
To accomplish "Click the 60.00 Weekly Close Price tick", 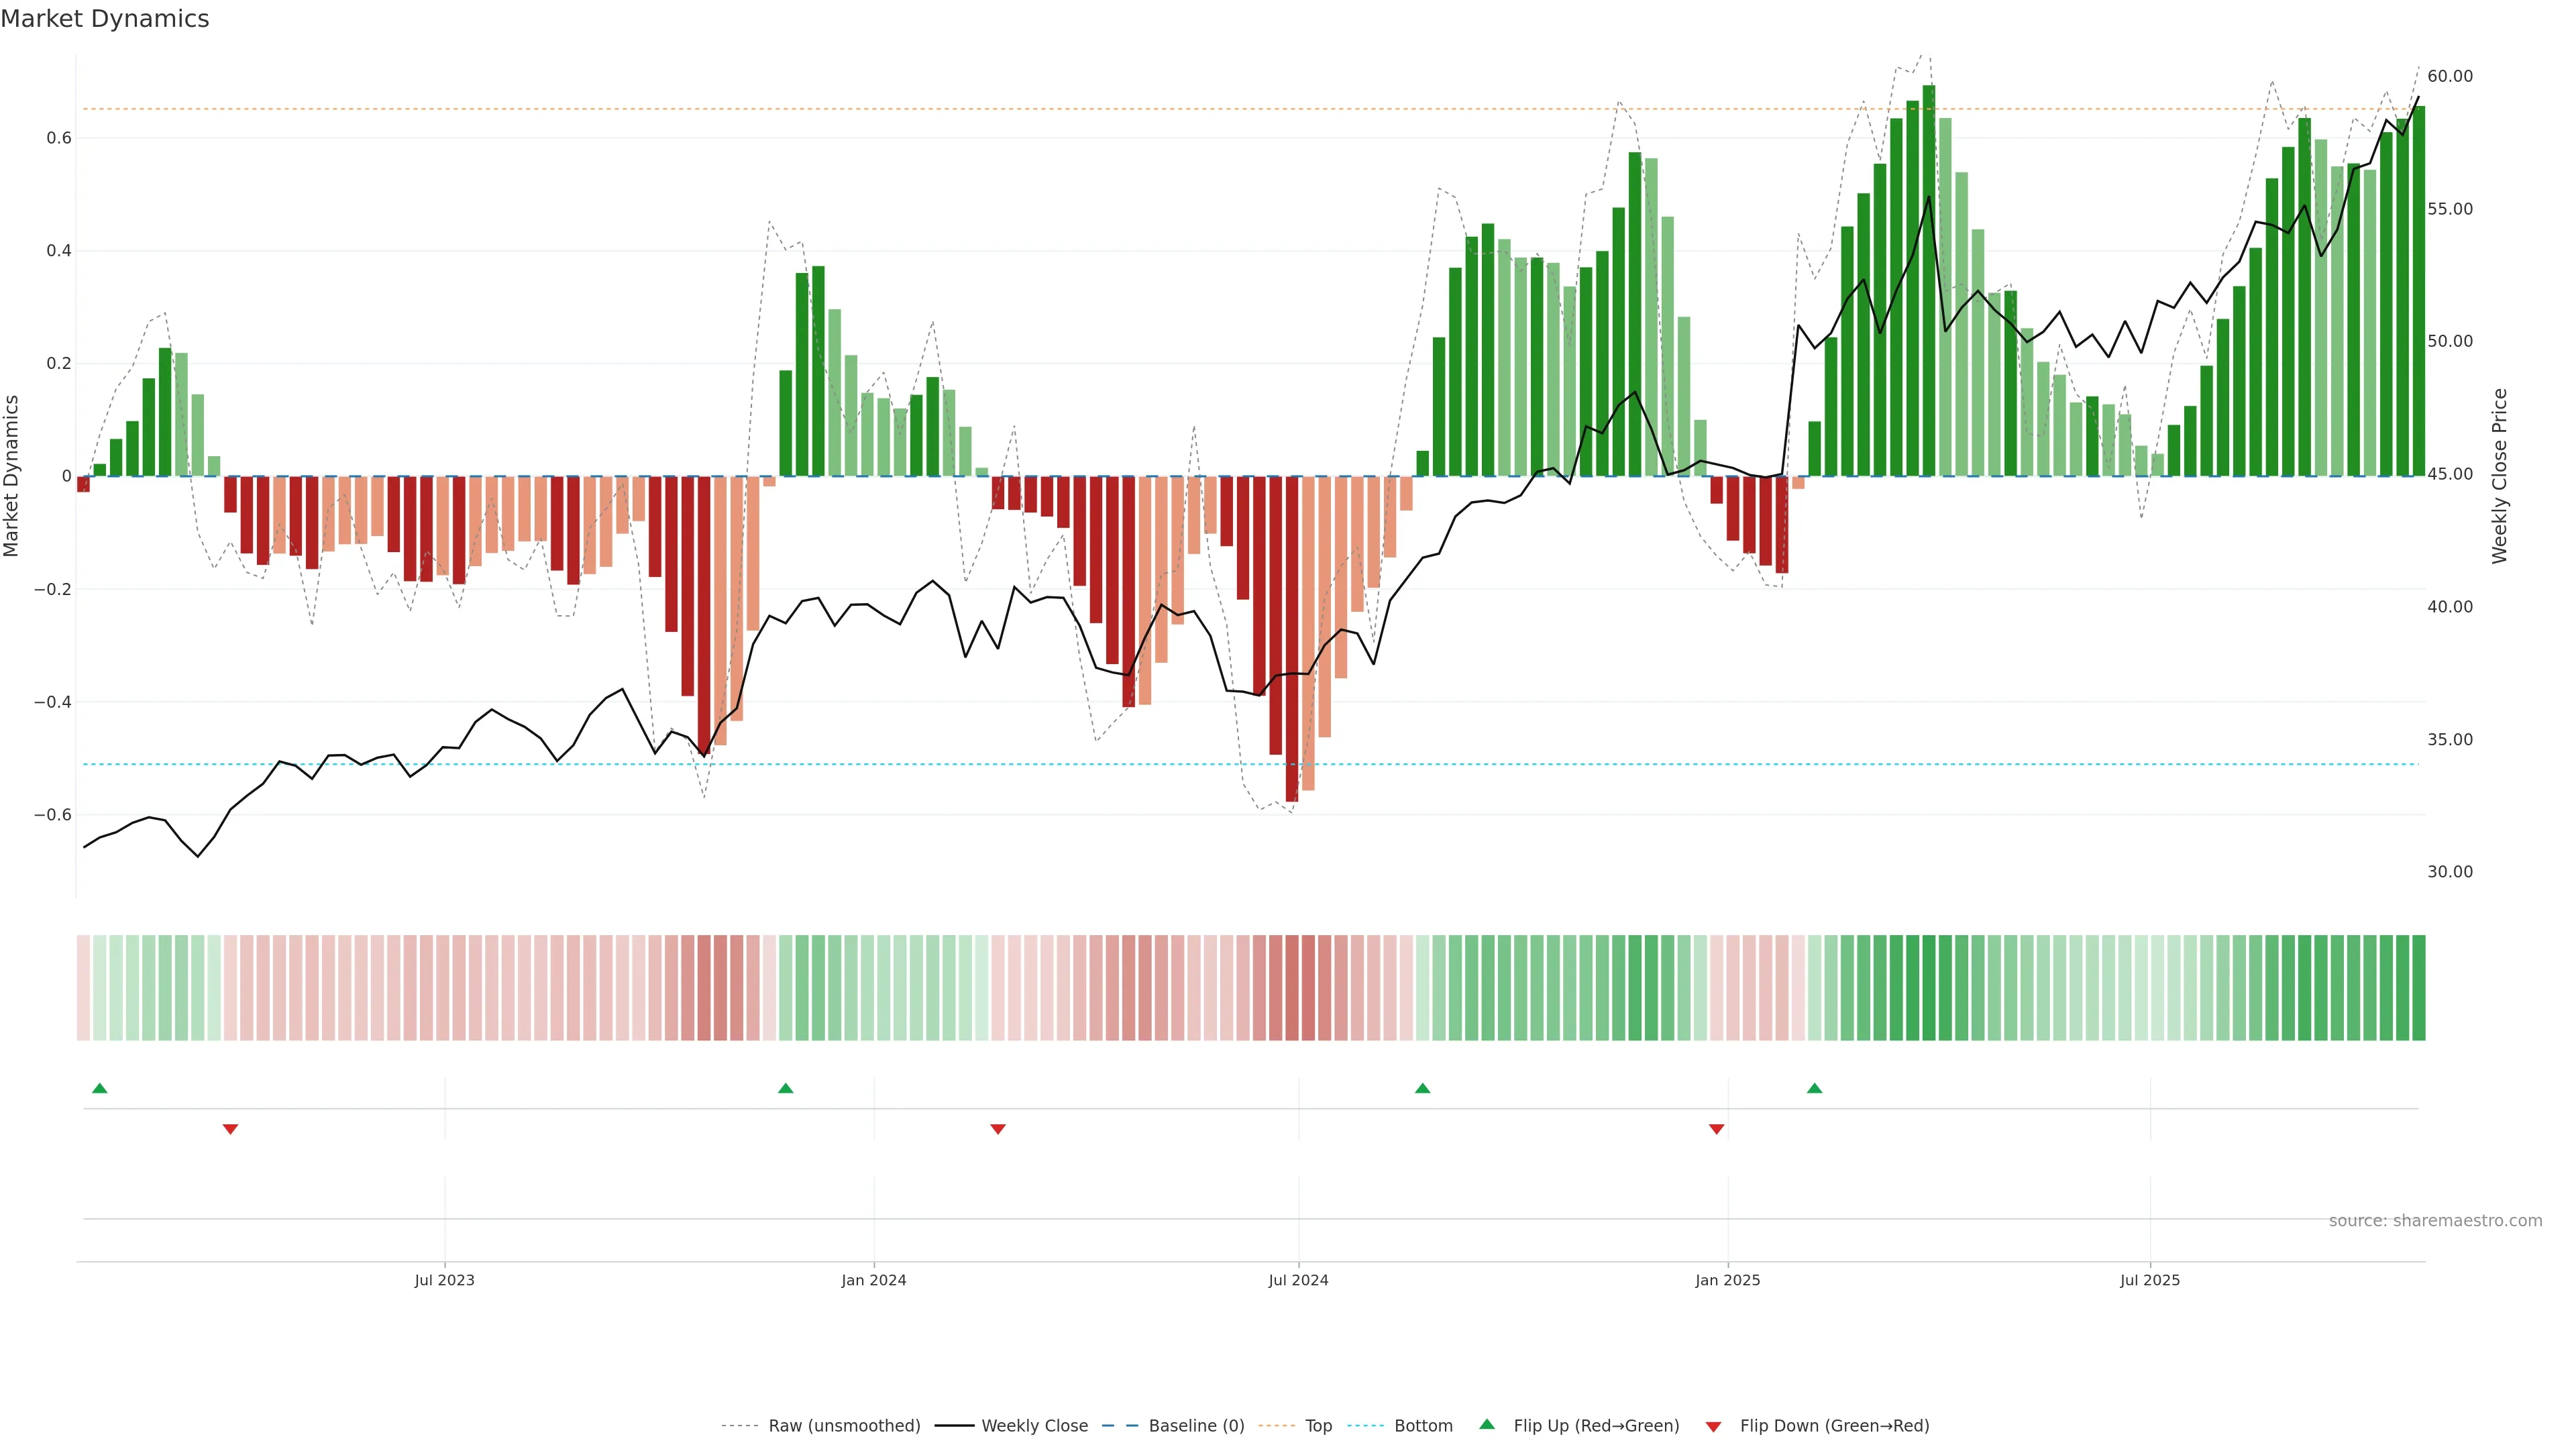I will (2449, 76).
